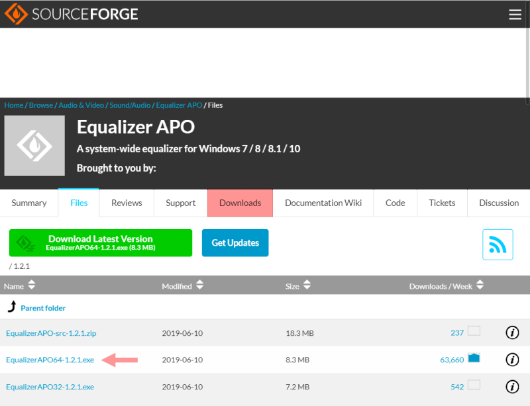Open Audio & Video breadcrumb link
The height and width of the screenshot is (406, 530).
click(x=81, y=105)
